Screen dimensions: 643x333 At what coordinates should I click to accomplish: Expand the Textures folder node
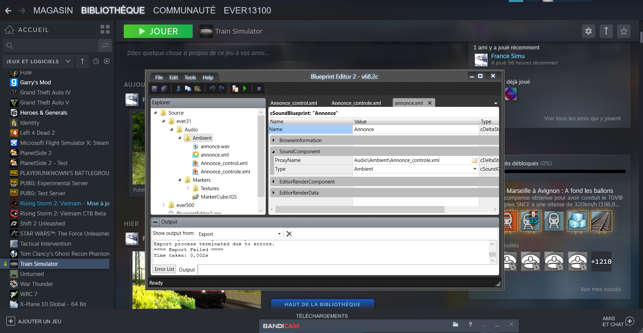pyautogui.click(x=188, y=188)
